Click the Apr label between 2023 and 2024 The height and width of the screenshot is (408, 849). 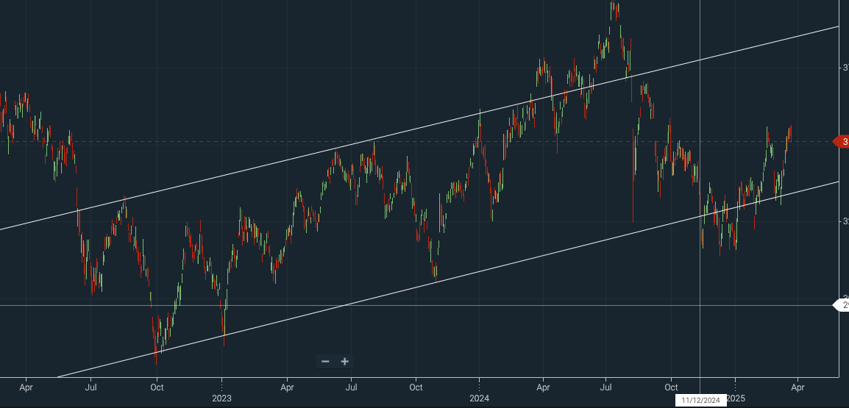287,385
